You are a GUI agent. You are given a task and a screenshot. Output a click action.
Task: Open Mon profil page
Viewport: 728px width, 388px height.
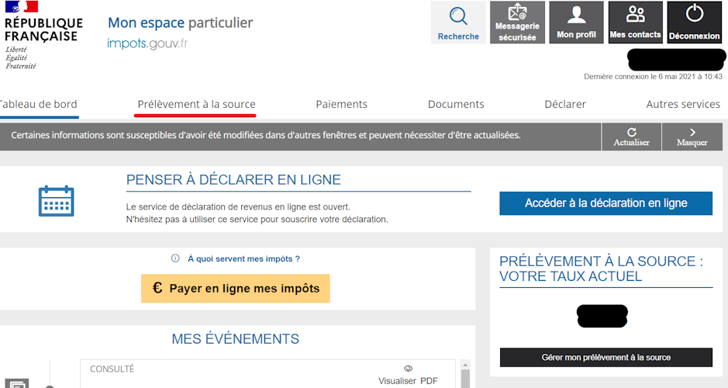tap(576, 23)
